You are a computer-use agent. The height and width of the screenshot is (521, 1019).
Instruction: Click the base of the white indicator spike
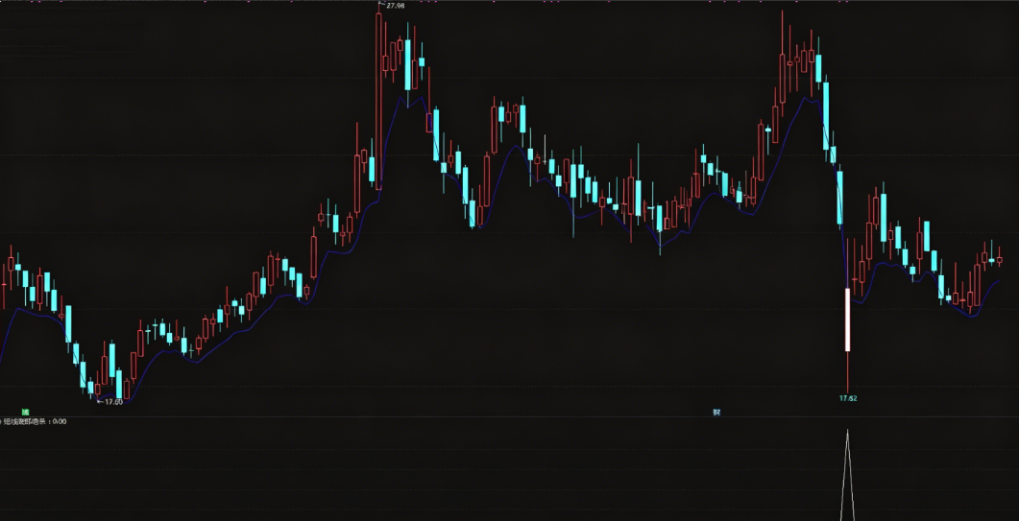847,517
